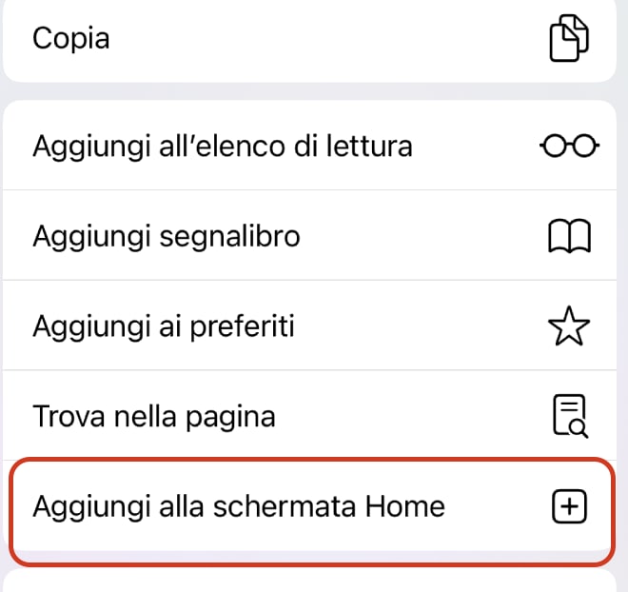
Task: Tap the partially visible card at the bottom
Action: [x=312, y=582]
